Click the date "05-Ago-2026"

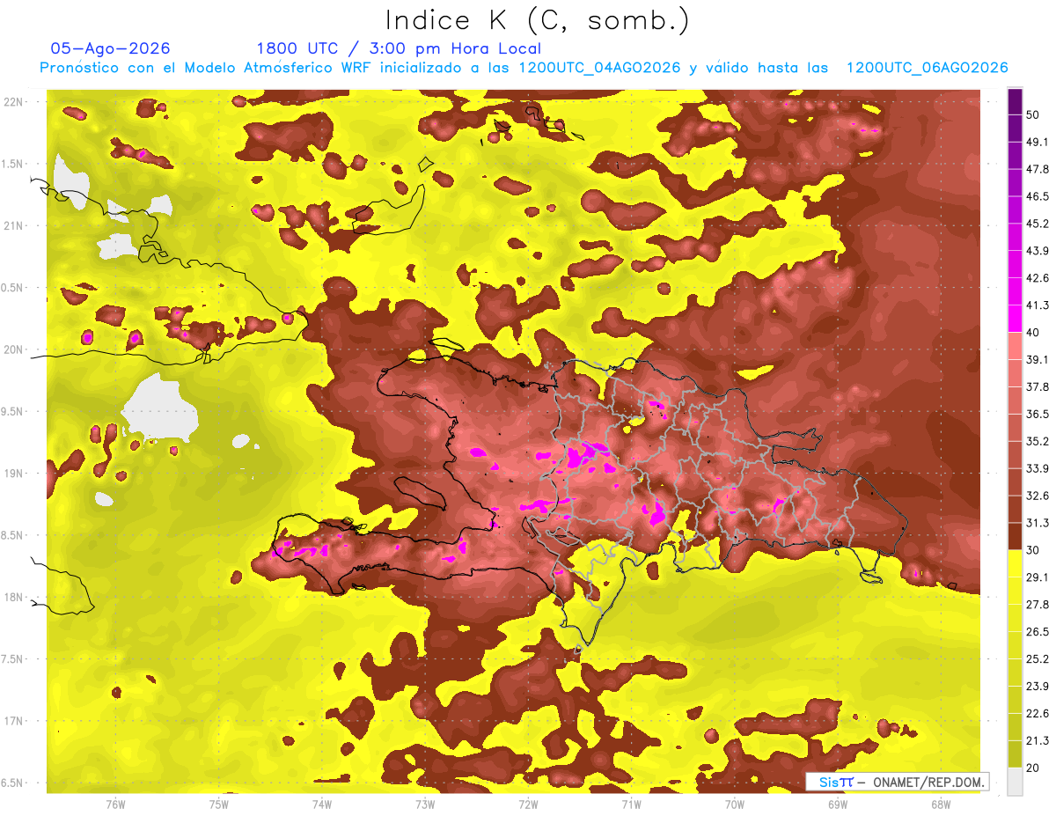pyautogui.click(x=111, y=48)
